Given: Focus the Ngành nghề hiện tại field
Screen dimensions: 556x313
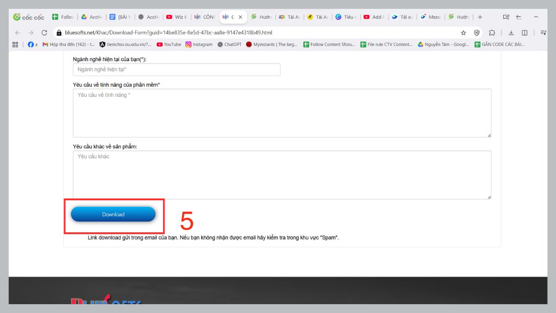Looking at the screenshot, I should tap(177, 70).
